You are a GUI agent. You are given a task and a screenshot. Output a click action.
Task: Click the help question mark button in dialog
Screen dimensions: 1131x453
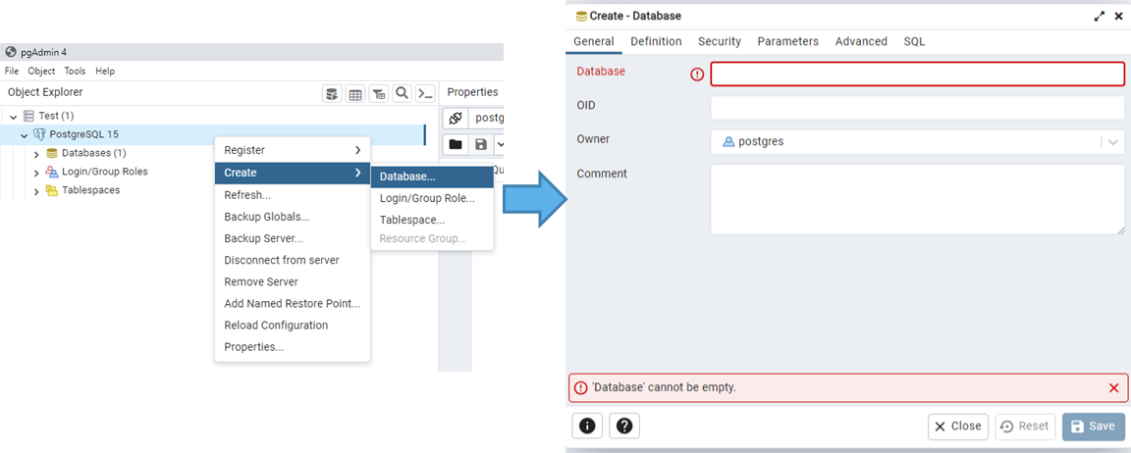tap(624, 426)
